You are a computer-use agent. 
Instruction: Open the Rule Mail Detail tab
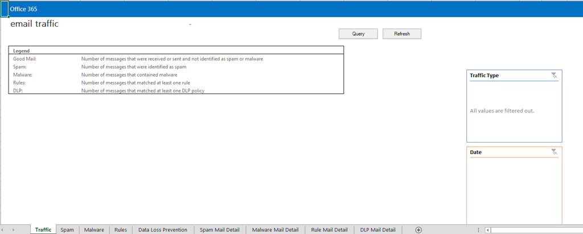point(329,230)
